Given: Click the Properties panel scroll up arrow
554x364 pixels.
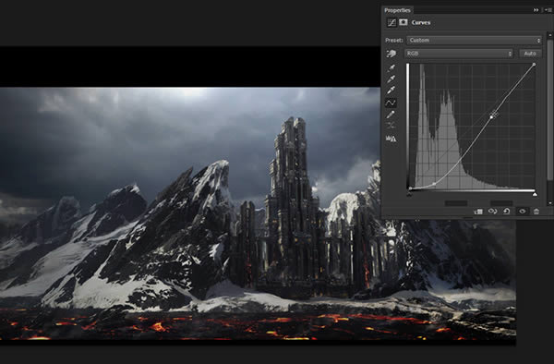Looking at the screenshot, I should tap(549, 35).
